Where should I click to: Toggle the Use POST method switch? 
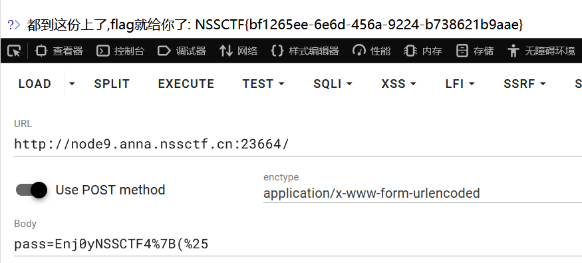pos(31,190)
